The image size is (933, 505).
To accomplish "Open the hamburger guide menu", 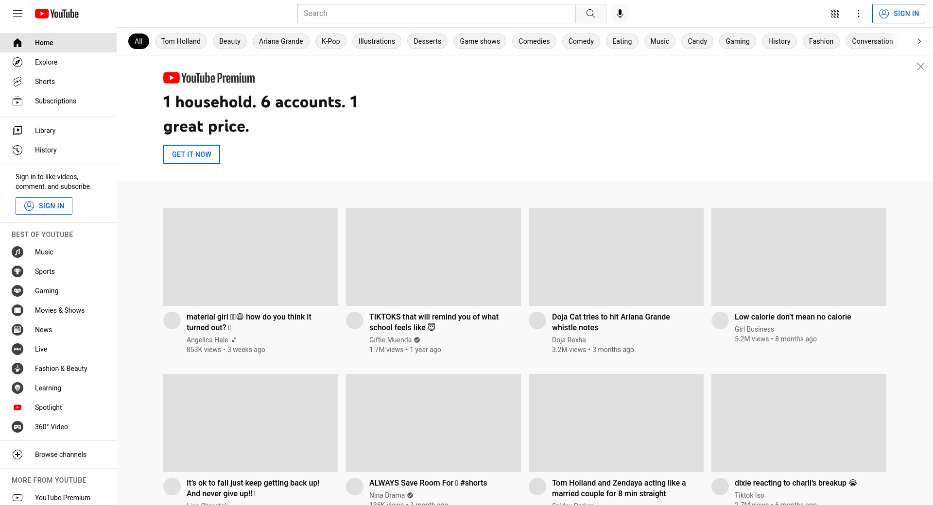I will [17, 14].
